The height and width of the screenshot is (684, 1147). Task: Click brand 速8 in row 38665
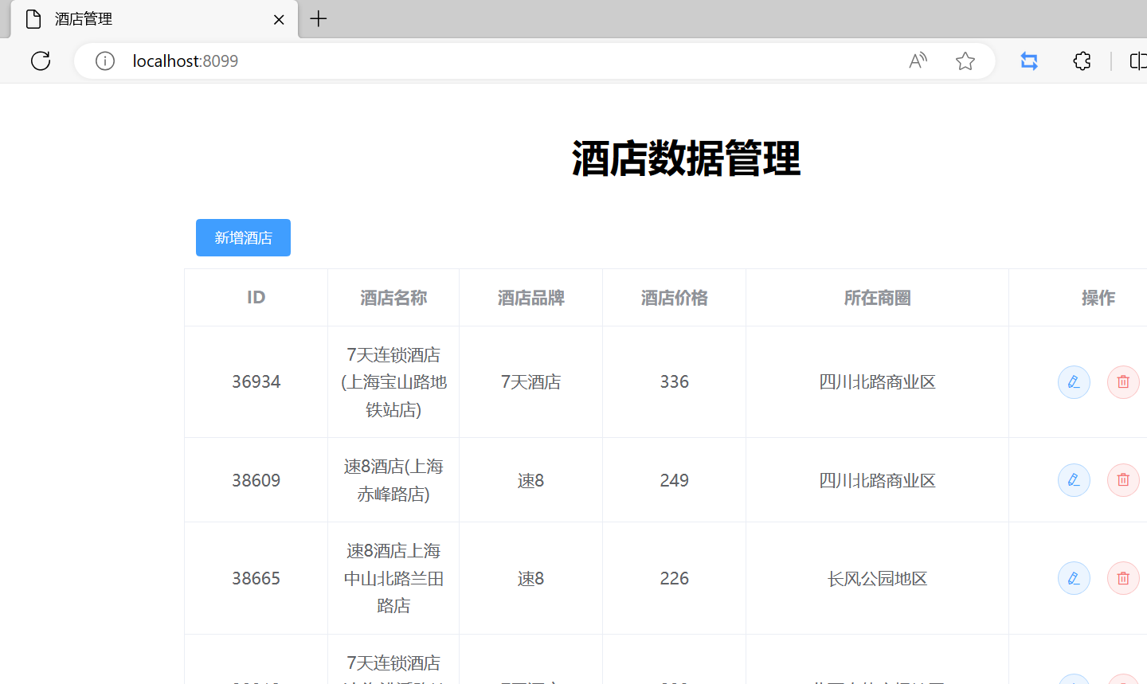[531, 578]
